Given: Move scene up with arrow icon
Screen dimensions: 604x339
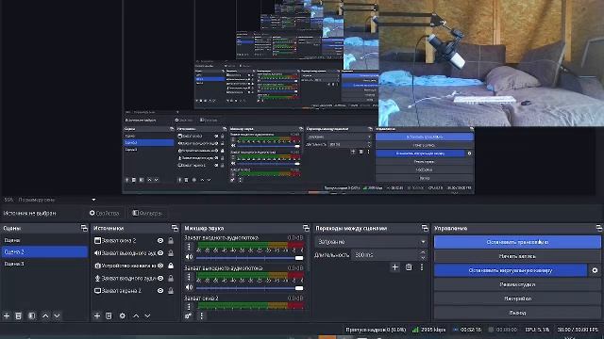Looking at the screenshot, I should click(45, 315).
